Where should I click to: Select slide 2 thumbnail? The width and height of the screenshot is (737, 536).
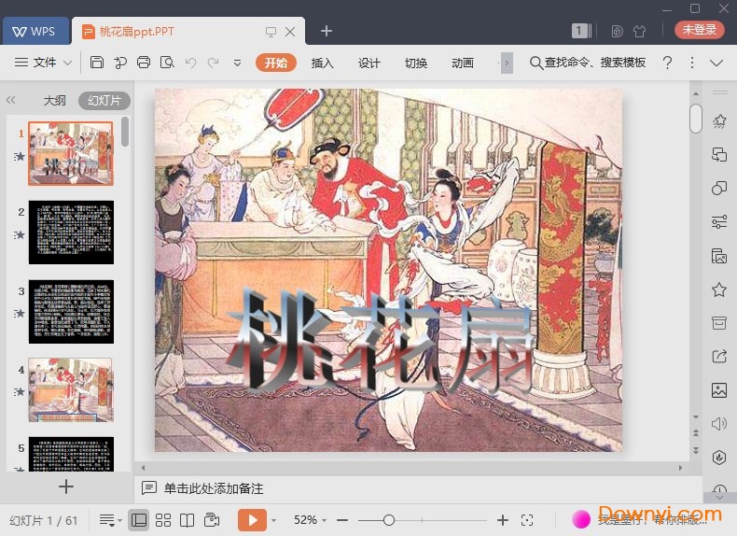[x=71, y=232]
